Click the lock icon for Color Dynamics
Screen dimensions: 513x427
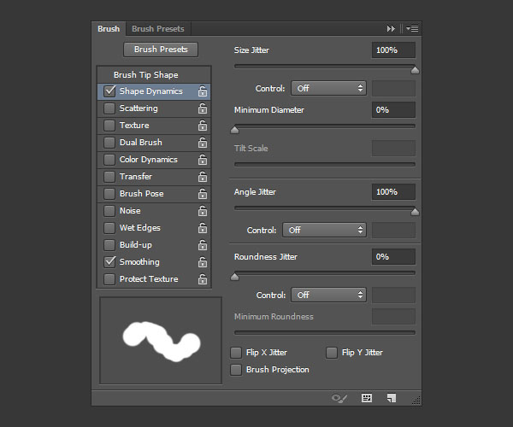click(x=203, y=160)
